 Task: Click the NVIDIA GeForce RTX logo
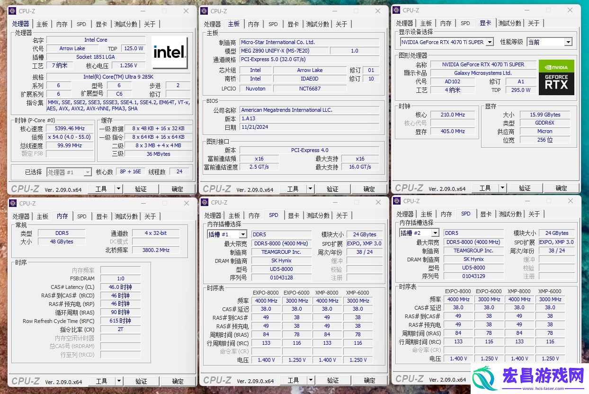pyautogui.click(x=556, y=77)
